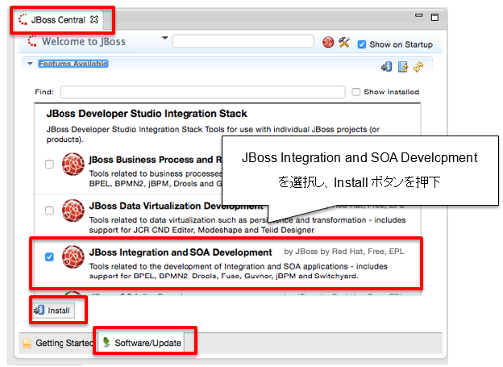Collapse the Features Available section
This screenshot has height=367, width=503.
(30, 64)
